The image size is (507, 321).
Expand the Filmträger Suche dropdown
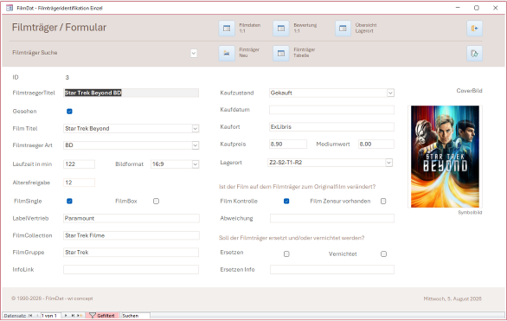(194, 53)
